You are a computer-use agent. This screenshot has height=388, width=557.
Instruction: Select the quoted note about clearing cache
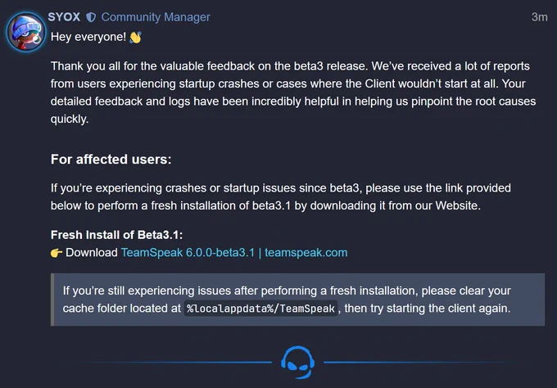click(297, 300)
